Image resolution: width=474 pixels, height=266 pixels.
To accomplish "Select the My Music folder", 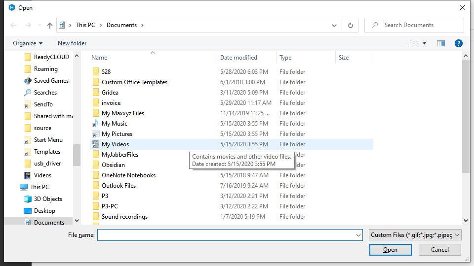I will tap(110, 123).
